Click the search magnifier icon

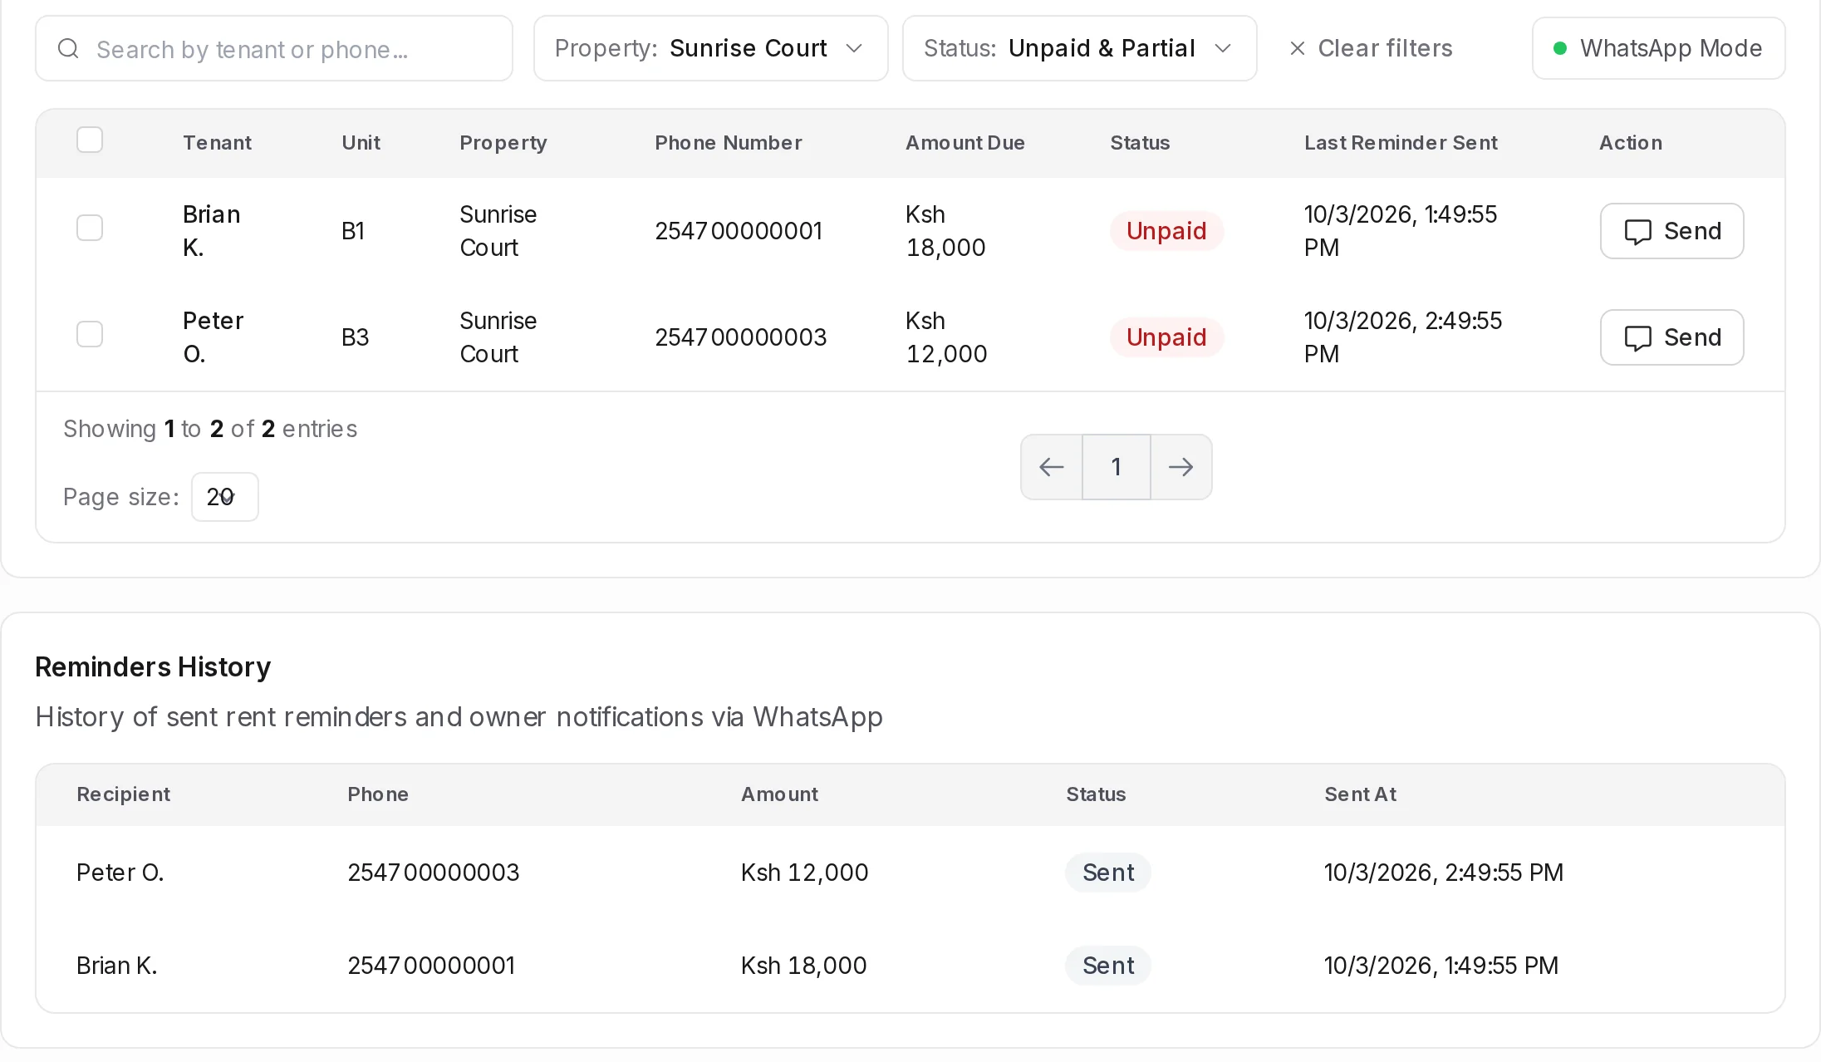[68, 49]
